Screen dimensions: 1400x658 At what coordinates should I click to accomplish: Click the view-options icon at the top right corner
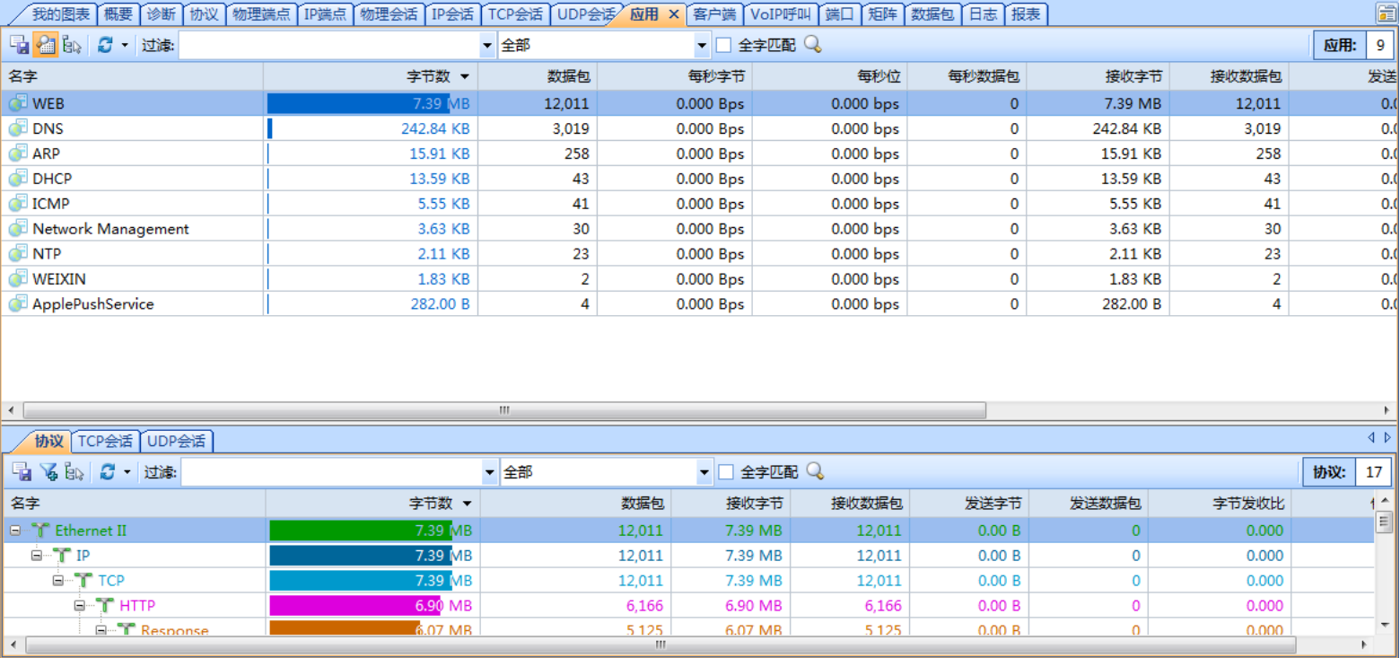click(1387, 13)
